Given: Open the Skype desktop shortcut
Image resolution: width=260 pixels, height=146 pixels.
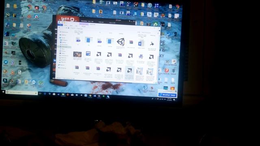Looking at the screenshot, I should click(135, 14).
